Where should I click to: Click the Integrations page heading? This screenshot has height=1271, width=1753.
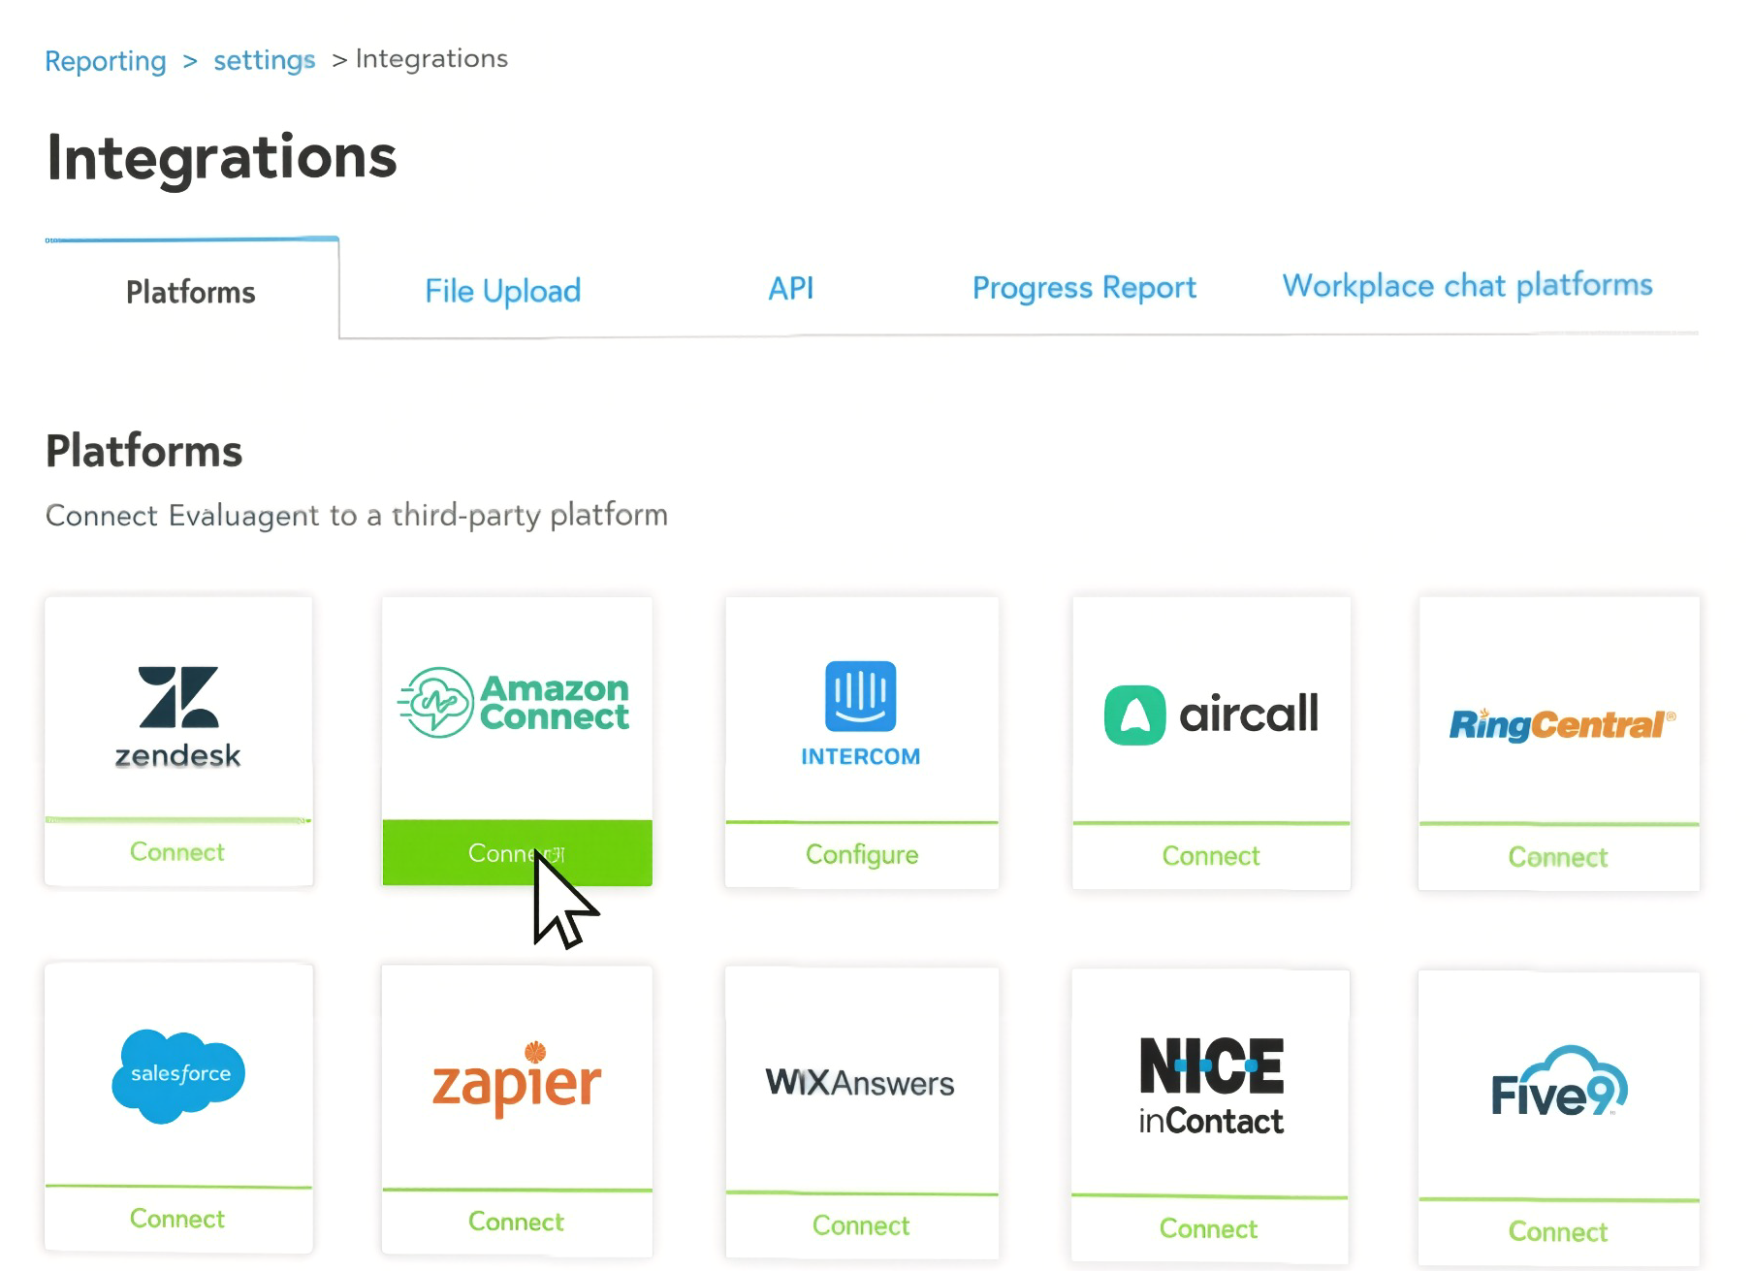[x=222, y=157]
